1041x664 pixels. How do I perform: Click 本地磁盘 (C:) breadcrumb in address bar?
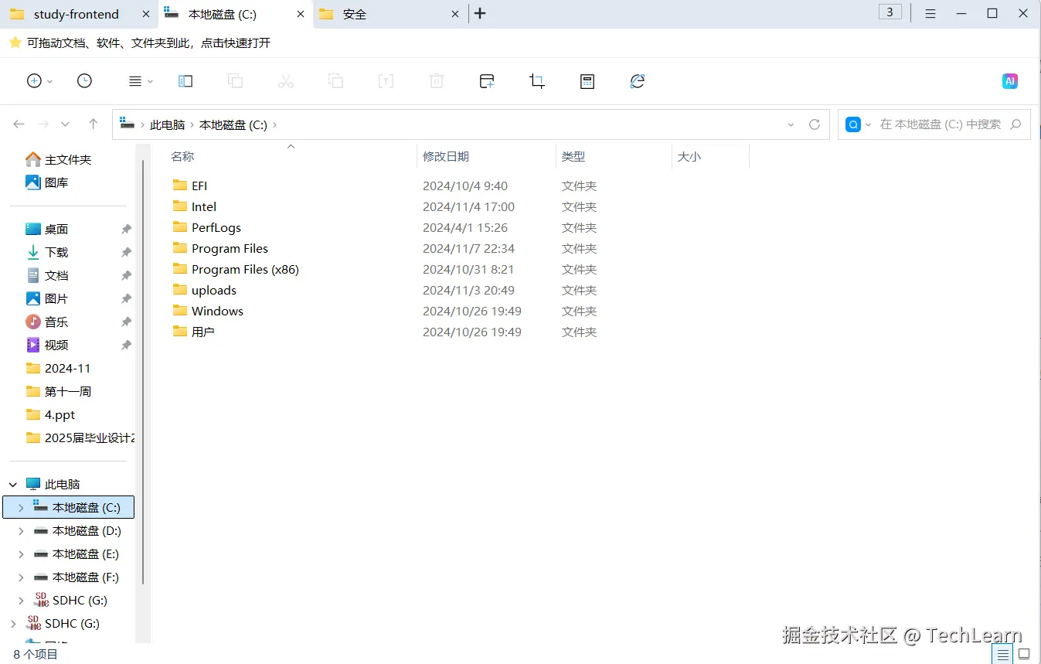point(233,124)
